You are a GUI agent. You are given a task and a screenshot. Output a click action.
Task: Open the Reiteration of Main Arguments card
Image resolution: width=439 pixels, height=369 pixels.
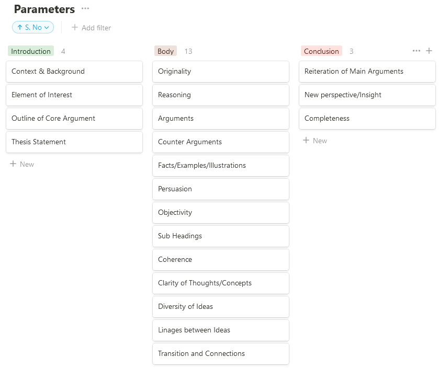pos(367,72)
